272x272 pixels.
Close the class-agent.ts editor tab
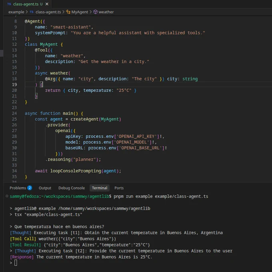tap(47, 4)
